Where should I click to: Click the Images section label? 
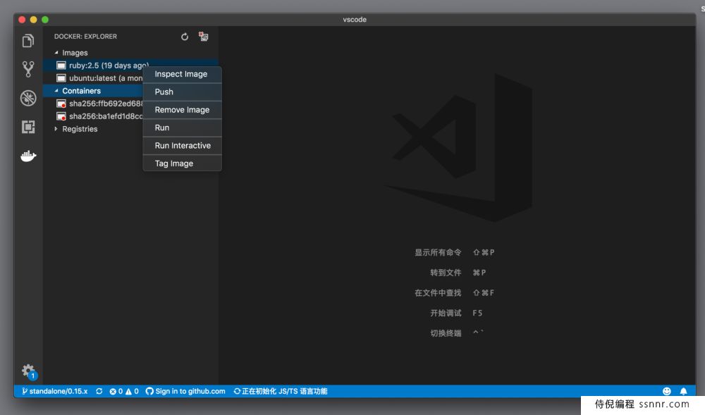point(75,53)
